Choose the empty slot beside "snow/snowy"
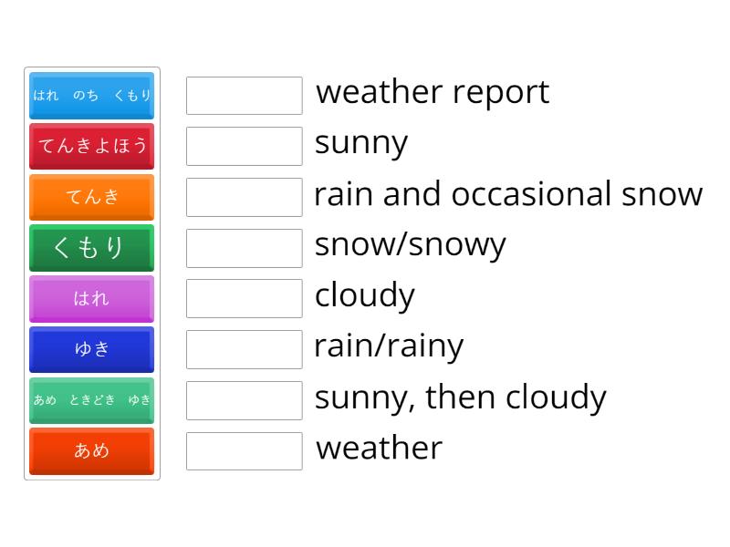Image resolution: width=730 pixels, height=547 pixels. click(244, 248)
